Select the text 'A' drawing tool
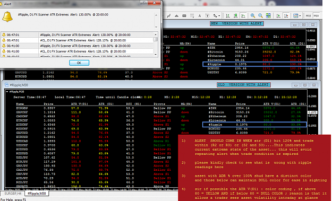 click(199, 16)
